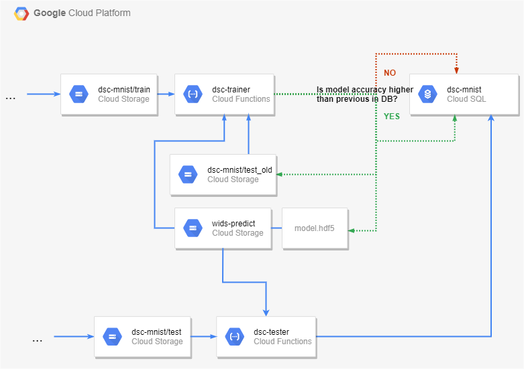The height and width of the screenshot is (369, 524).
Task: Click the dsc-mnist/train Cloud Storage icon
Action: click(79, 94)
